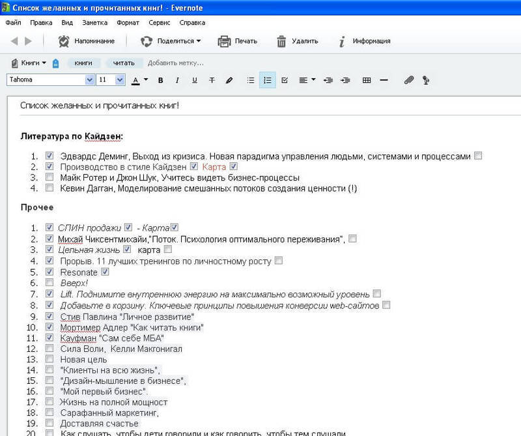Click the Литература по Кайдзен heading
Screen dimensions: 521x436
(x=72, y=136)
